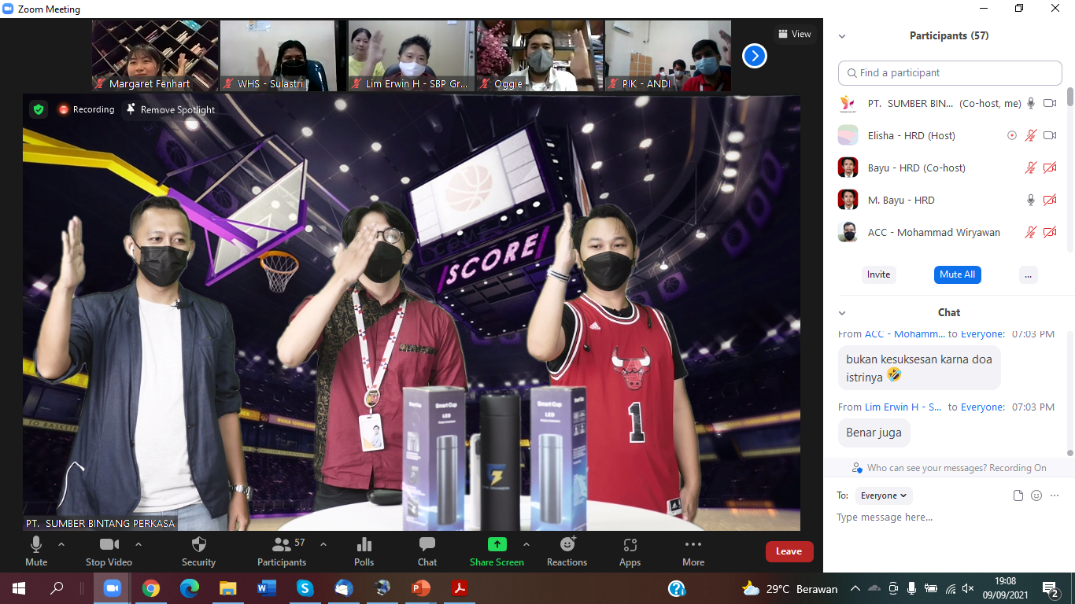Open chat more options (...) beside emoji
The height and width of the screenshot is (604, 1075).
(1055, 495)
